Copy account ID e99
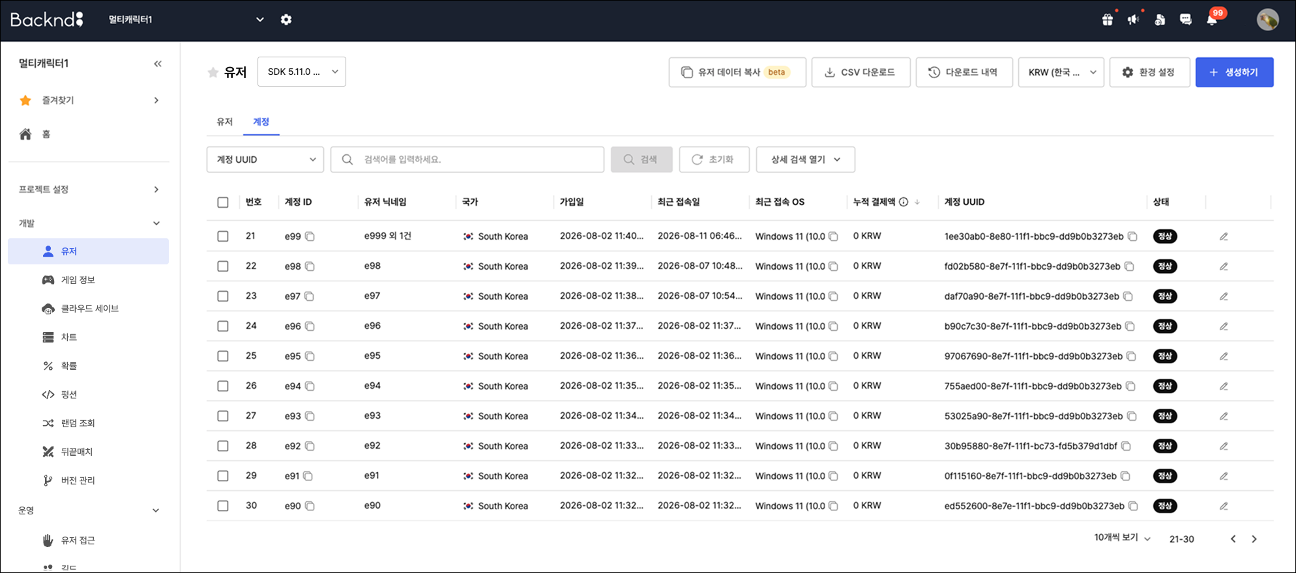The image size is (1296, 573). coord(310,236)
